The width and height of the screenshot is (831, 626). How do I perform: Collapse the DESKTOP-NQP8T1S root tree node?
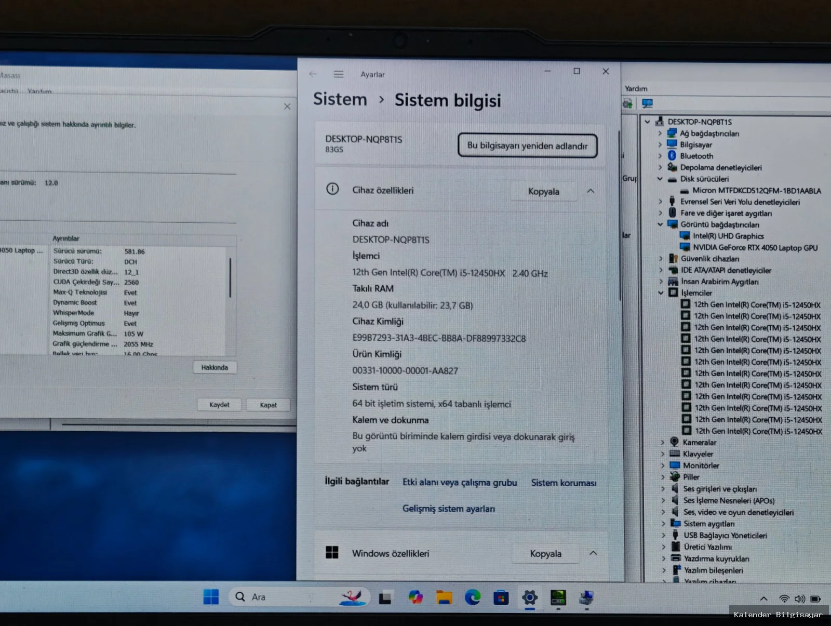tap(647, 122)
